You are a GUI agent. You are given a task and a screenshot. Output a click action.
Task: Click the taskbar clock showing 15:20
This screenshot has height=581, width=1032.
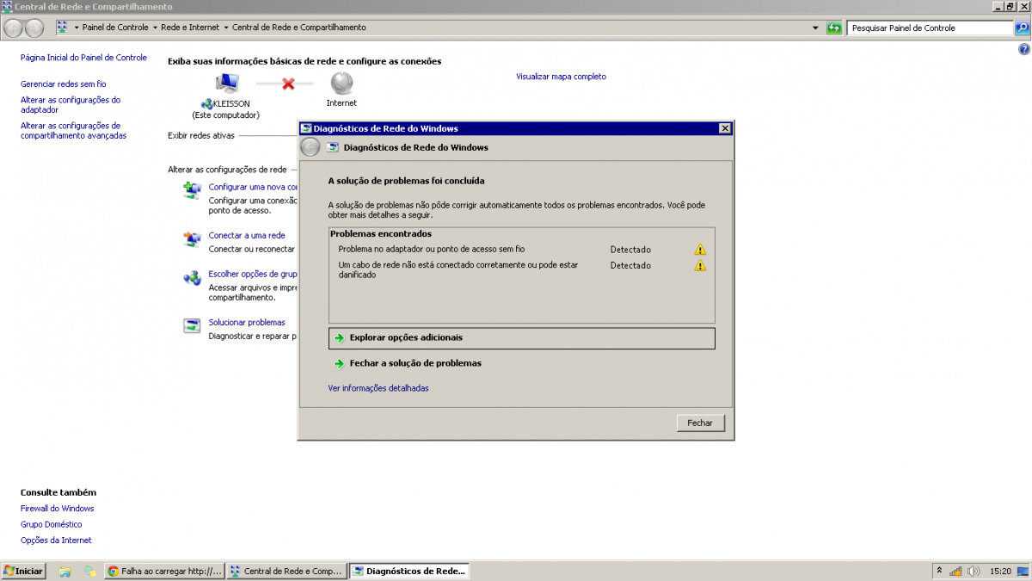coord(1000,571)
